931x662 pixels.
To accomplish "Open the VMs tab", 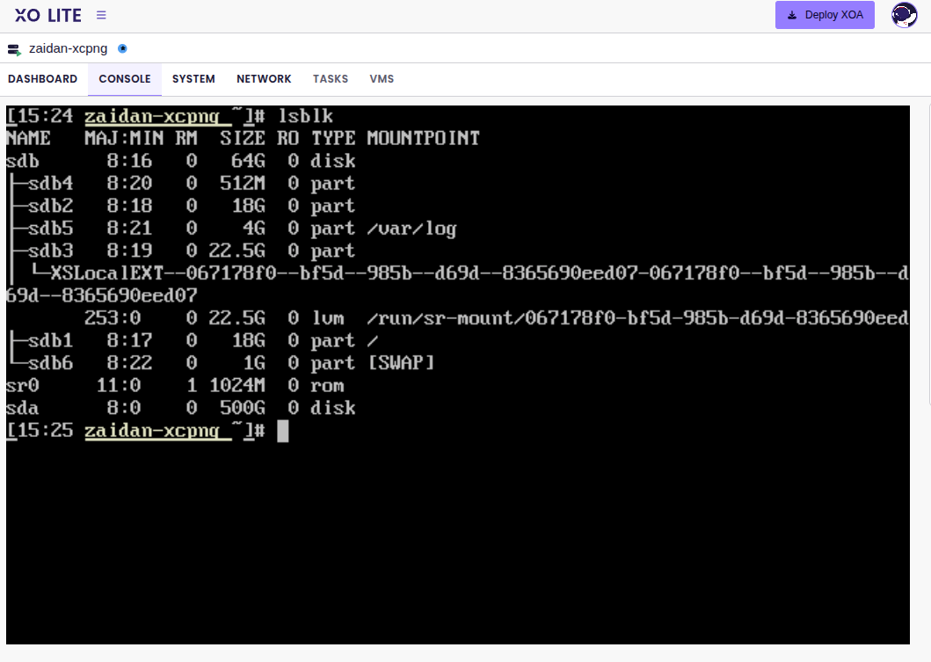I will click(x=382, y=79).
